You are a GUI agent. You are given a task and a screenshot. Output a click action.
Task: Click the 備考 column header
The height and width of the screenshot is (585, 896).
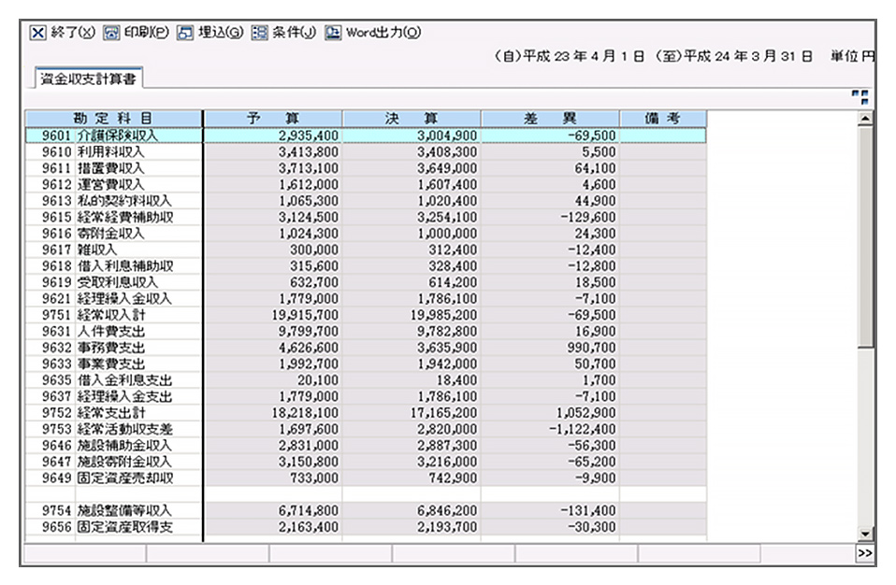tap(662, 119)
